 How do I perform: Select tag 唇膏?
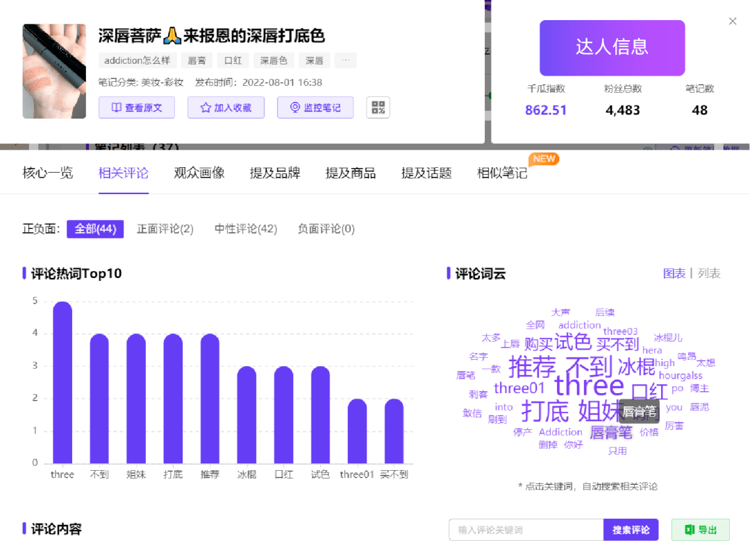(x=197, y=60)
